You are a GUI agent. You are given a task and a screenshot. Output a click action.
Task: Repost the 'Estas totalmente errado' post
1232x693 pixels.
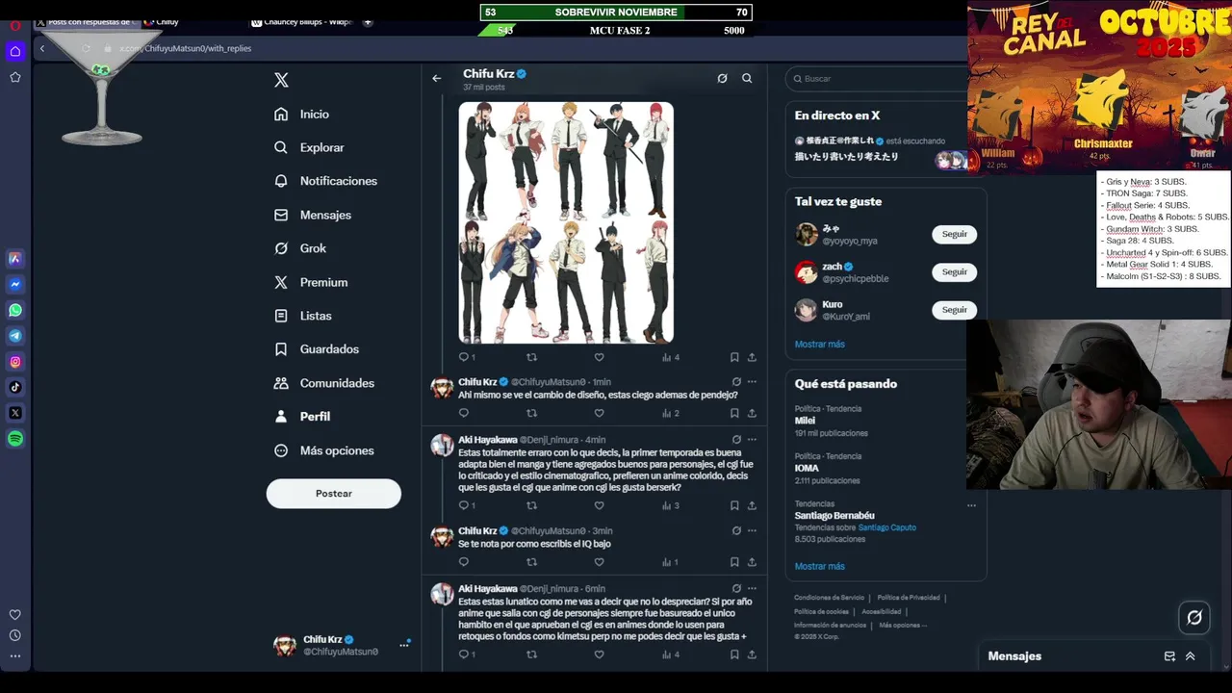531,505
